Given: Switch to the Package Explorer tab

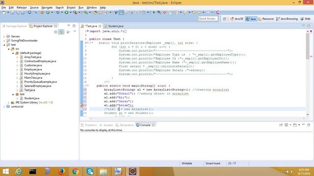Looking at the screenshot, I should pos(14,26).
